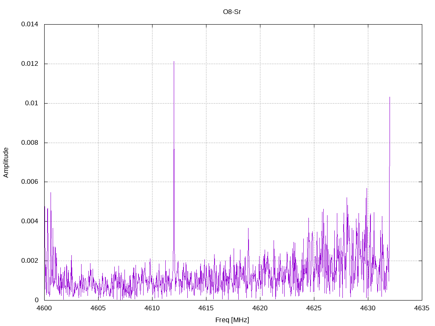Click the x-axis tick label 4635
Viewport: 435px width, 326px height.
coord(422,308)
